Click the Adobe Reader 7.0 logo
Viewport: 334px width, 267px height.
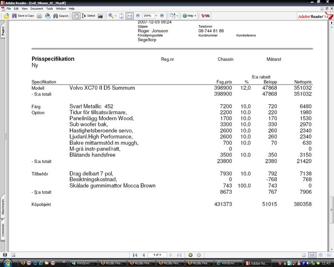point(314,16)
